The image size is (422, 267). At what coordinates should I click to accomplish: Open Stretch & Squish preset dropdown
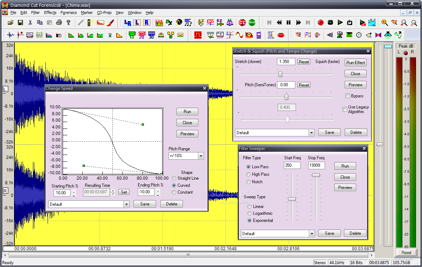tap(311, 133)
